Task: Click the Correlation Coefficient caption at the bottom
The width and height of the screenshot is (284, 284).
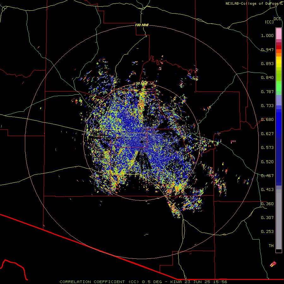Action: (143, 282)
